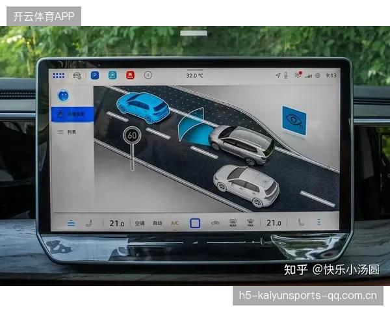Open the app grid menu
Image resolution: width=390 pixels, height=312 pixels.
[x=58, y=75]
